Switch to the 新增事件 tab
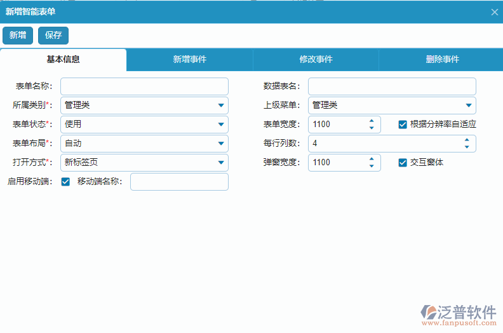Viewport: 503px width, 333px height. 189,60
